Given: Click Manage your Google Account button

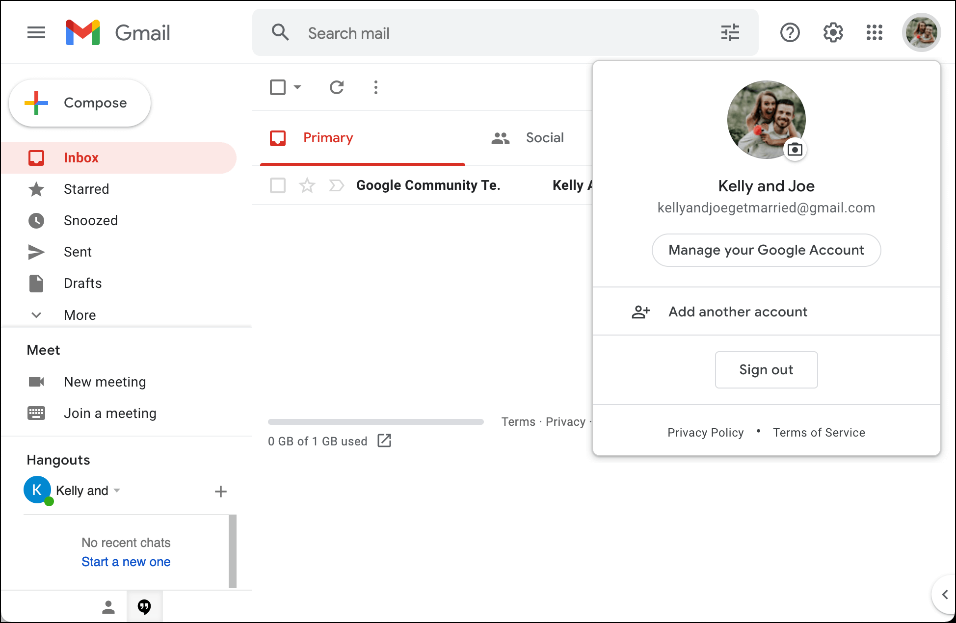Looking at the screenshot, I should [x=766, y=250].
